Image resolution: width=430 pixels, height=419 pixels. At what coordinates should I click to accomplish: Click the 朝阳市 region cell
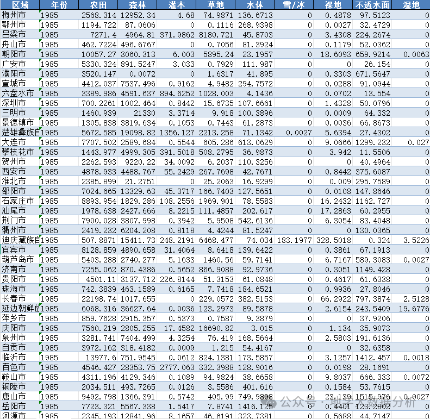point(20,54)
